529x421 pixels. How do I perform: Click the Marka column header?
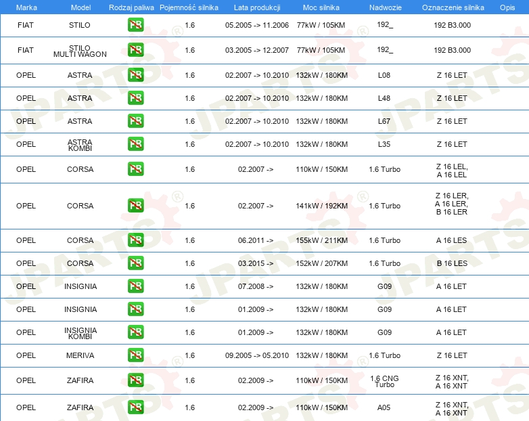(26, 7)
